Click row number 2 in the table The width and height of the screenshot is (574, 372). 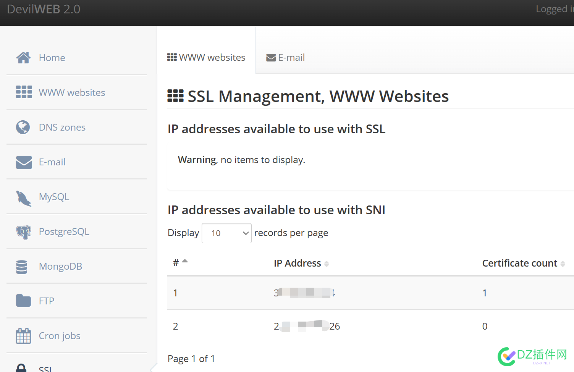point(175,326)
